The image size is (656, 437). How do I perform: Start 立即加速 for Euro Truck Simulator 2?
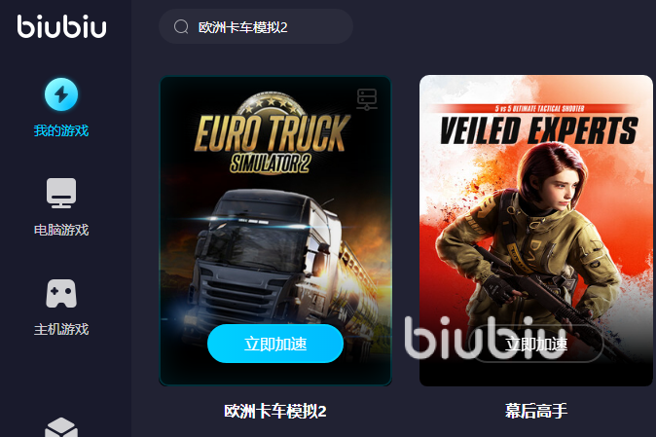click(275, 344)
